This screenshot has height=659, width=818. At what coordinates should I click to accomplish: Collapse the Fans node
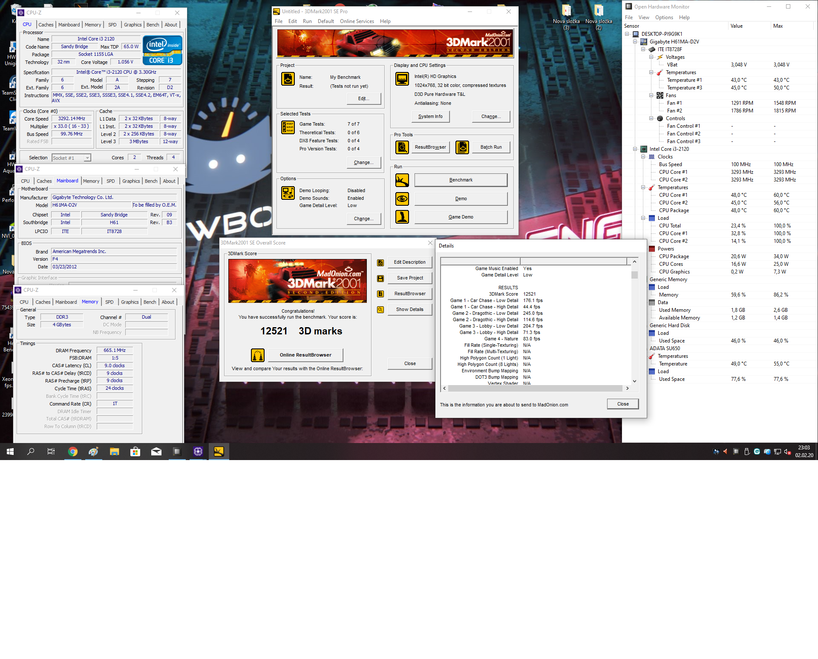coord(651,95)
